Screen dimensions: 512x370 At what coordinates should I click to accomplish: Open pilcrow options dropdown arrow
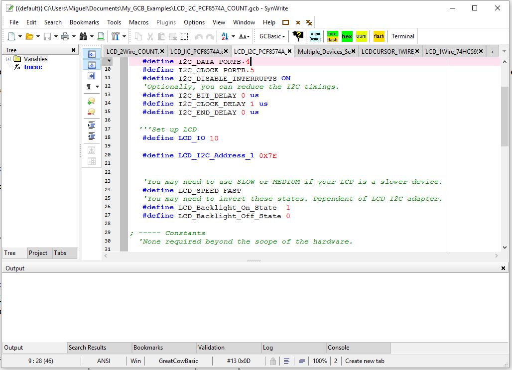97,87
